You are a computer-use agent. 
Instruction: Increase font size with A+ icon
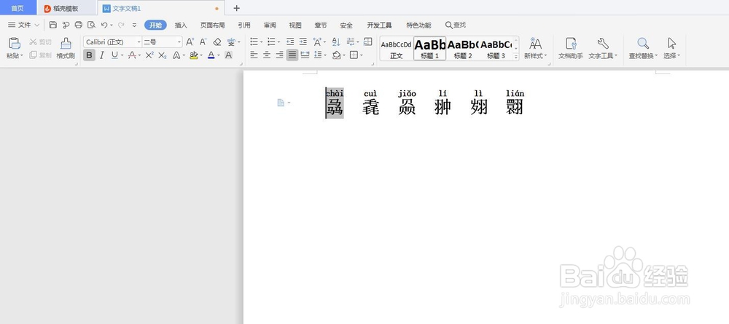tap(190, 42)
